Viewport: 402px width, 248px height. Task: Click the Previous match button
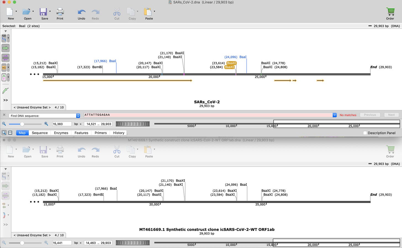tap(370, 115)
